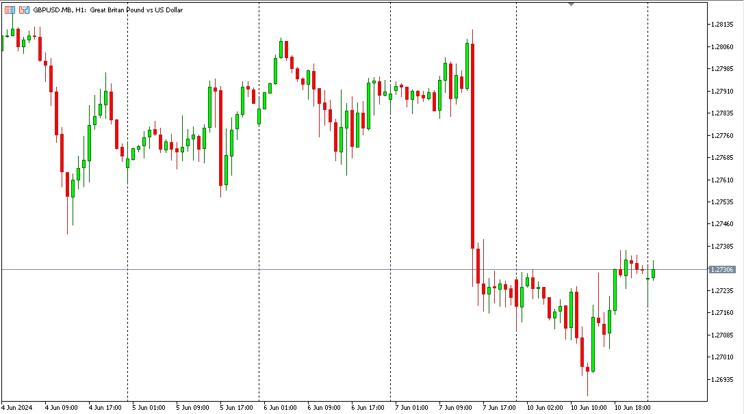
Task: Click price axis value 1.27010
Action: pyautogui.click(x=721, y=357)
